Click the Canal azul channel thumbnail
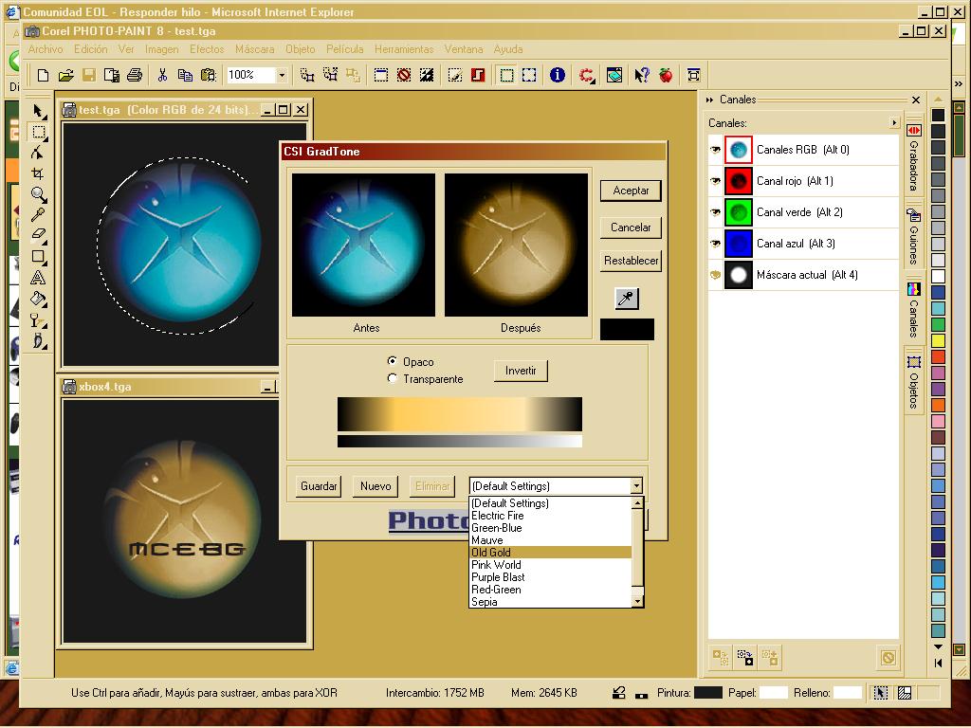The width and height of the screenshot is (971, 728). tap(738, 244)
